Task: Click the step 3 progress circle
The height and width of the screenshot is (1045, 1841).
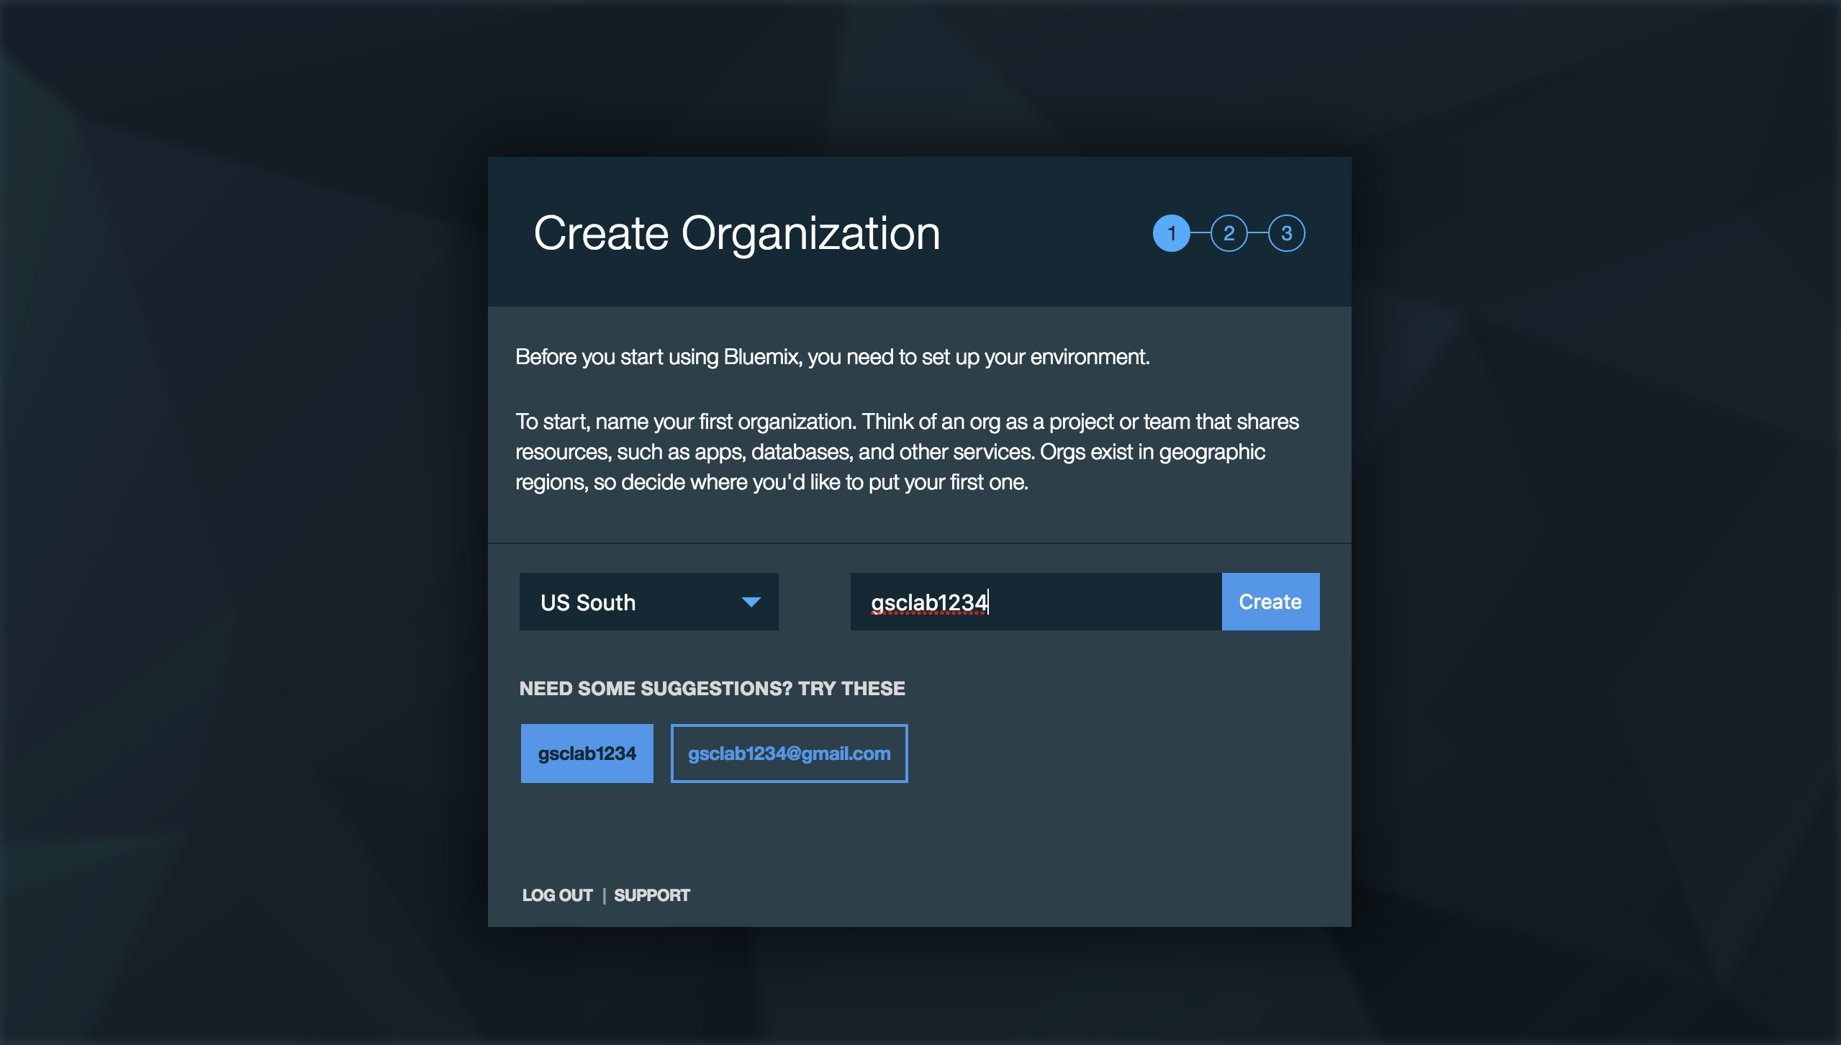Action: [x=1286, y=233]
